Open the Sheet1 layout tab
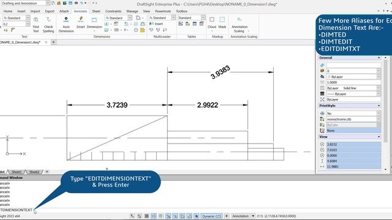This screenshot has width=392, height=220. click(x=17, y=172)
